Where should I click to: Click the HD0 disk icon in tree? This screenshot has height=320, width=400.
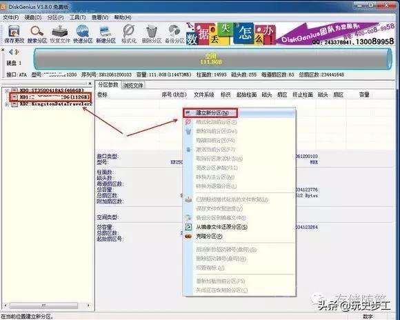[14, 90]
